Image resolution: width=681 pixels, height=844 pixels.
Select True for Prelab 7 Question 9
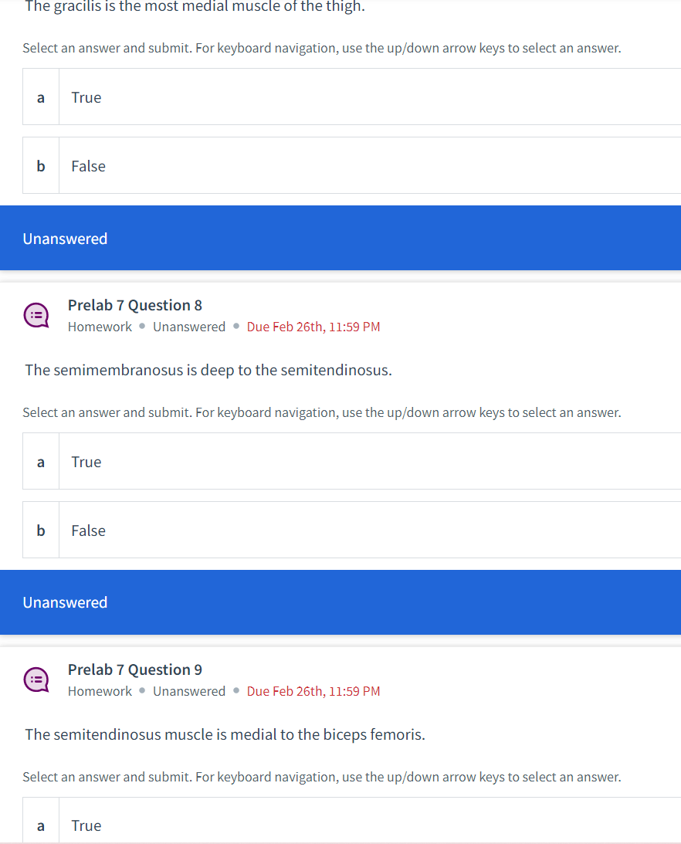(x=351, y=820)
